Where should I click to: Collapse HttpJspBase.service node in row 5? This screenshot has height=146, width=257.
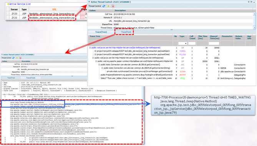click(96, 61)
